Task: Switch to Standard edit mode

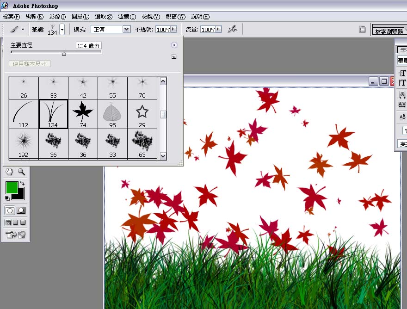Action: click(x=9, y=210)
